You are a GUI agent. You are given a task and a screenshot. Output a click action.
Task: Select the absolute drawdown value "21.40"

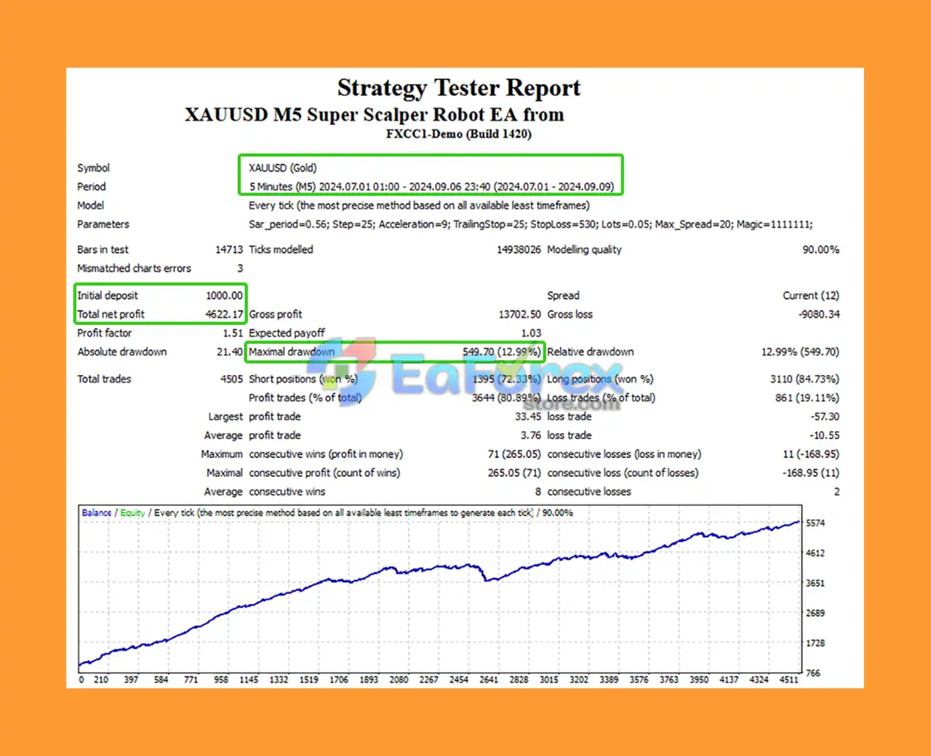(230, 352)
